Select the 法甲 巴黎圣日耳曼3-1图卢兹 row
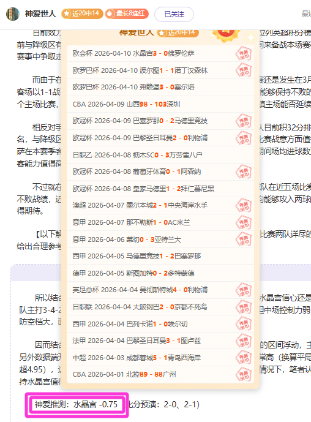Viewport: 311px width, 422px height. pyautogui.click(x=160, y=341)
